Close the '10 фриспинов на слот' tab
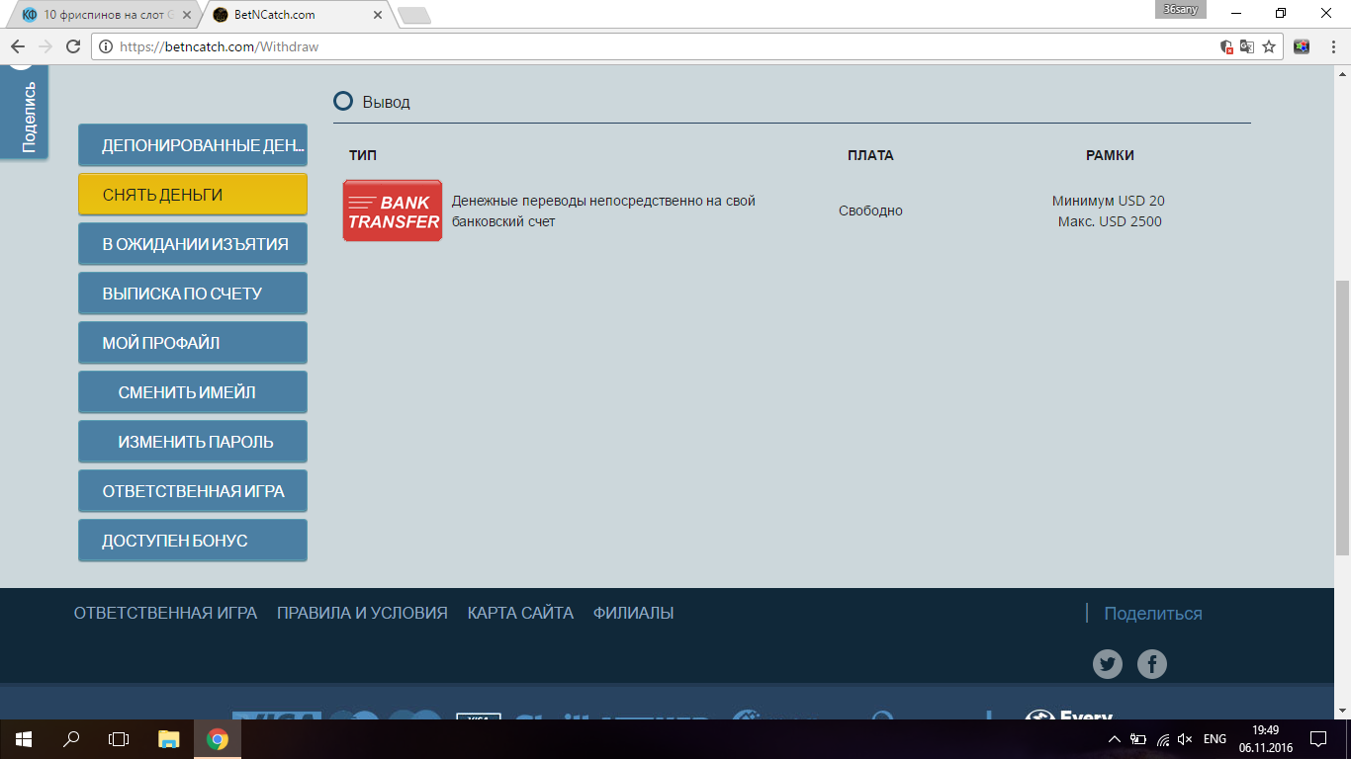 (187, 15)
